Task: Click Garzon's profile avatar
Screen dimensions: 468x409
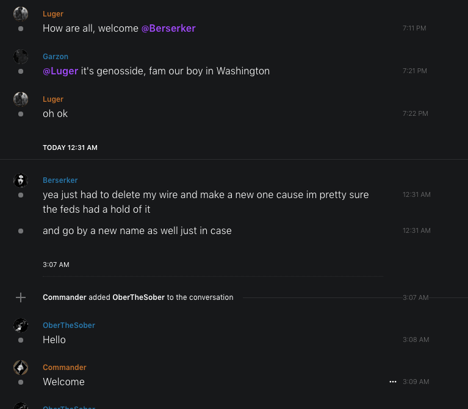Action: 21,57
